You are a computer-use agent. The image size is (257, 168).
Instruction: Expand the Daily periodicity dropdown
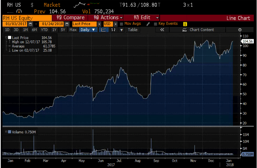click(87, 30)
